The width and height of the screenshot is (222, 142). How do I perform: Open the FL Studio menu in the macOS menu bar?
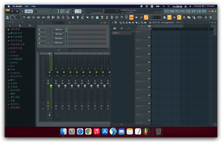(17, 6)
